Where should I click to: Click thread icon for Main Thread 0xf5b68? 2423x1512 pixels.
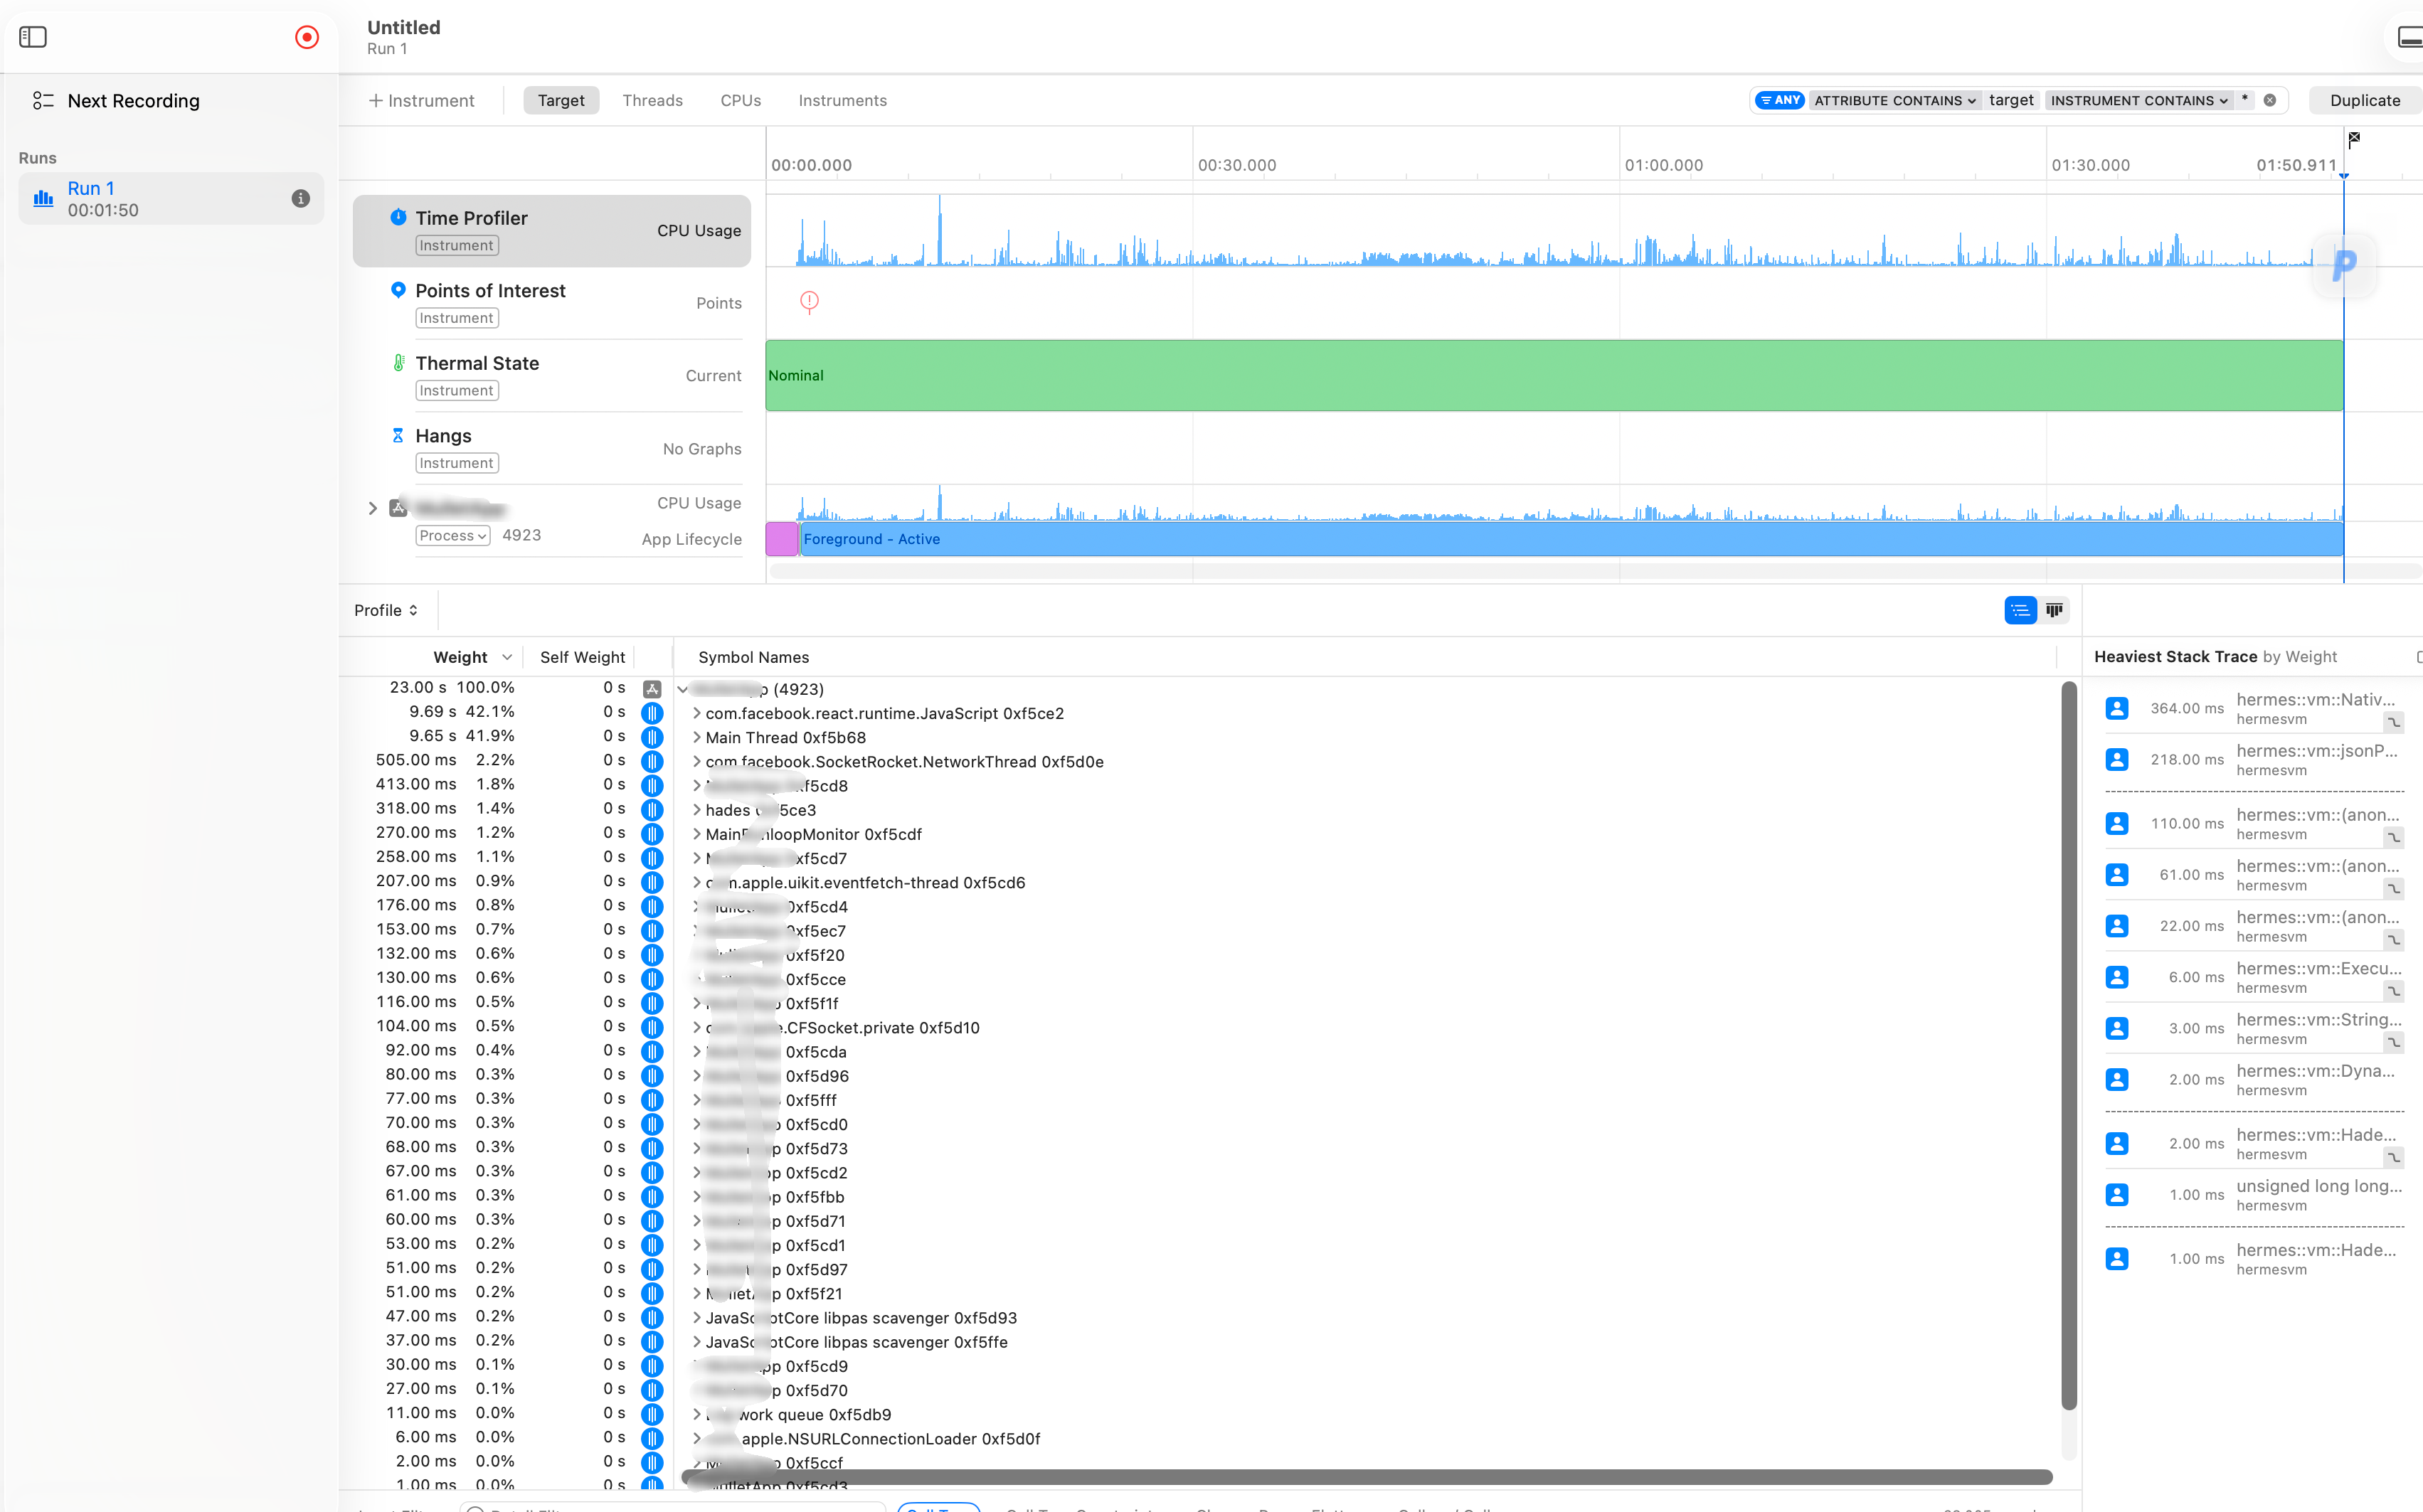pos(652,737)
